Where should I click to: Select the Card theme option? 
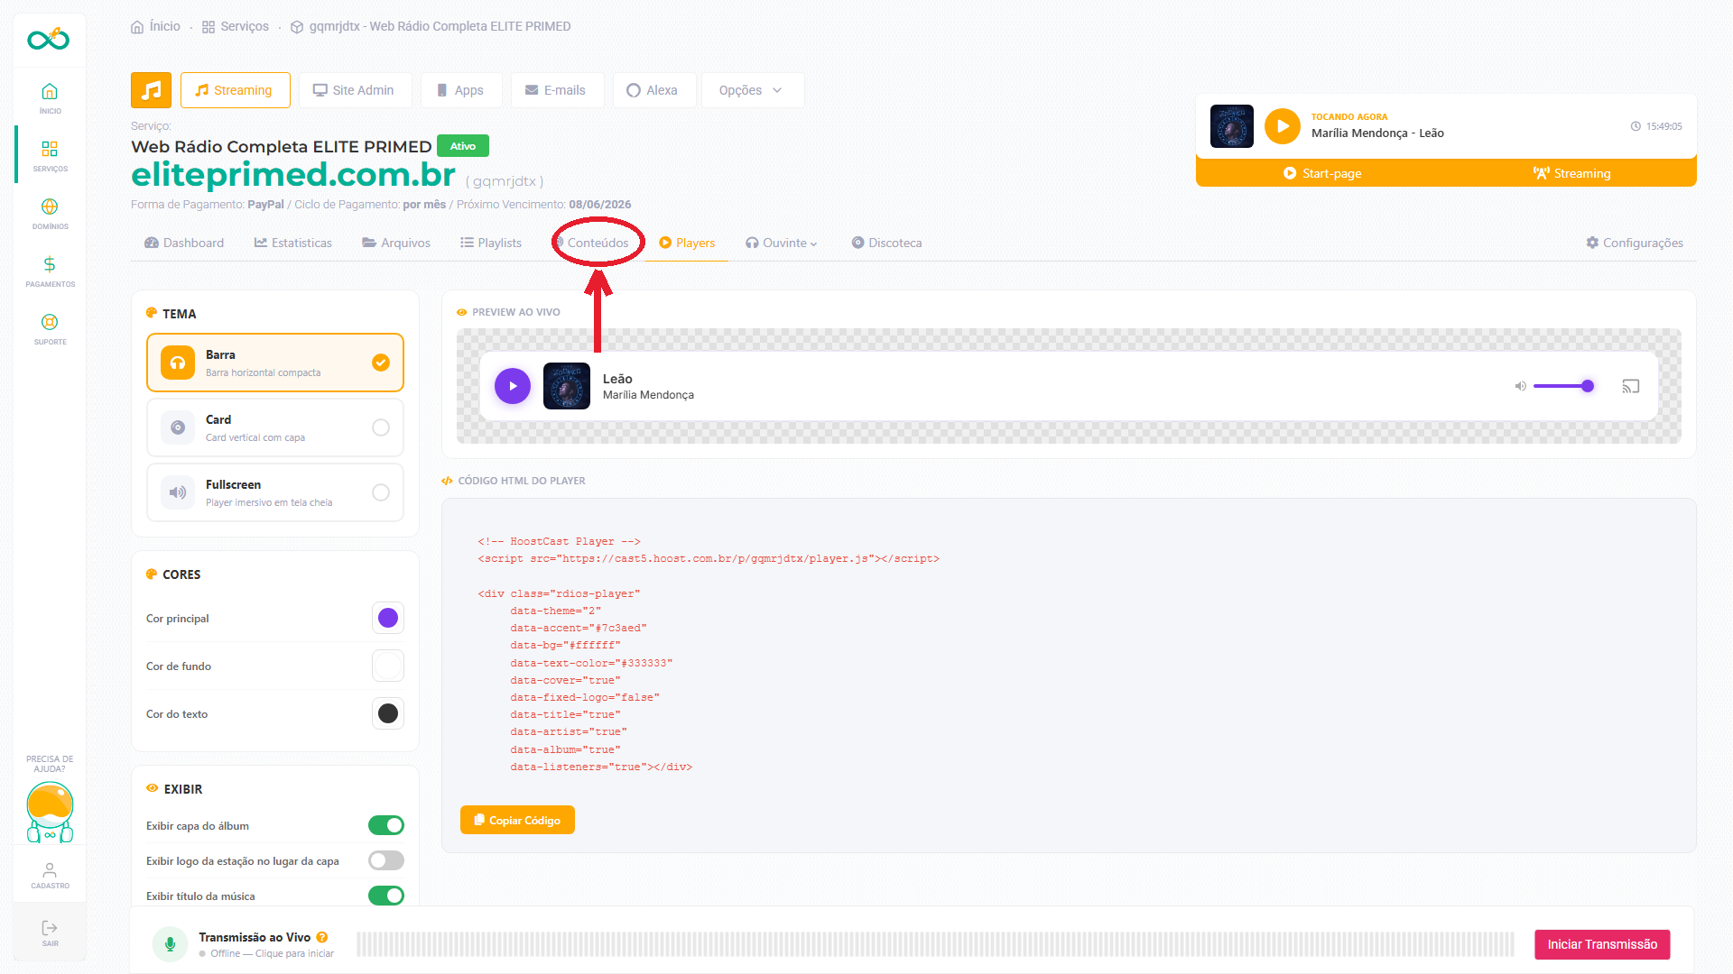tap(275, 427)
